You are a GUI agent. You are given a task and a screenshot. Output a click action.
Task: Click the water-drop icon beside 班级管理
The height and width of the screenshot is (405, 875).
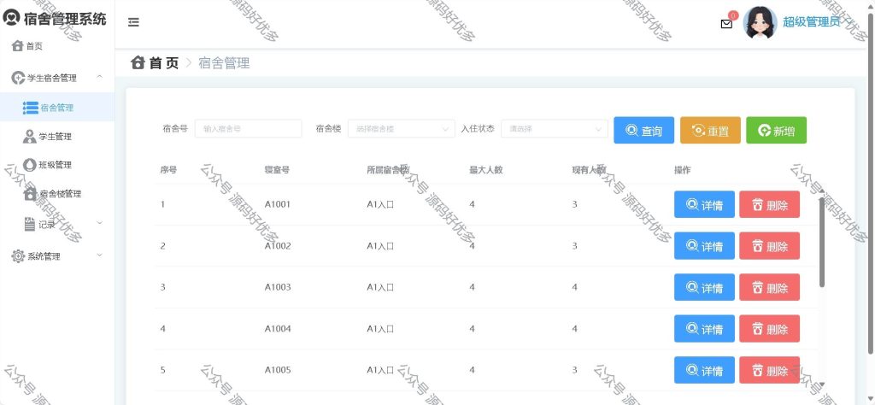pos(30,165)
